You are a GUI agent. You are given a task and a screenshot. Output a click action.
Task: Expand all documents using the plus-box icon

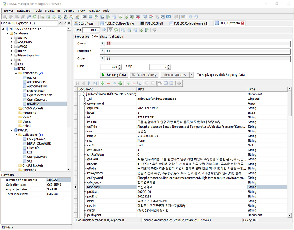[147, 83]
